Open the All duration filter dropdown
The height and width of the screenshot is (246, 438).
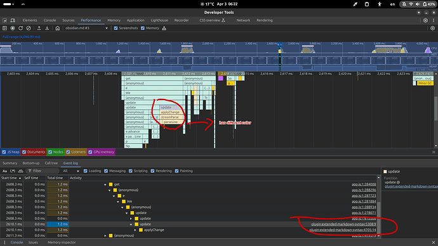pyautogui.click(x=71, y=171)
